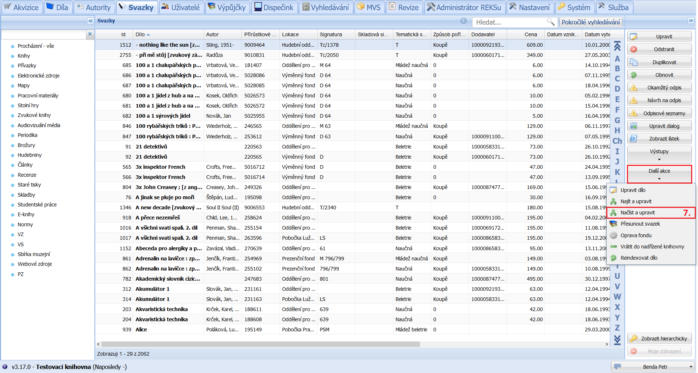The image size is (698, 373).
Task: Click Zobrazit lístek button
Action: [x=660, y=139]
